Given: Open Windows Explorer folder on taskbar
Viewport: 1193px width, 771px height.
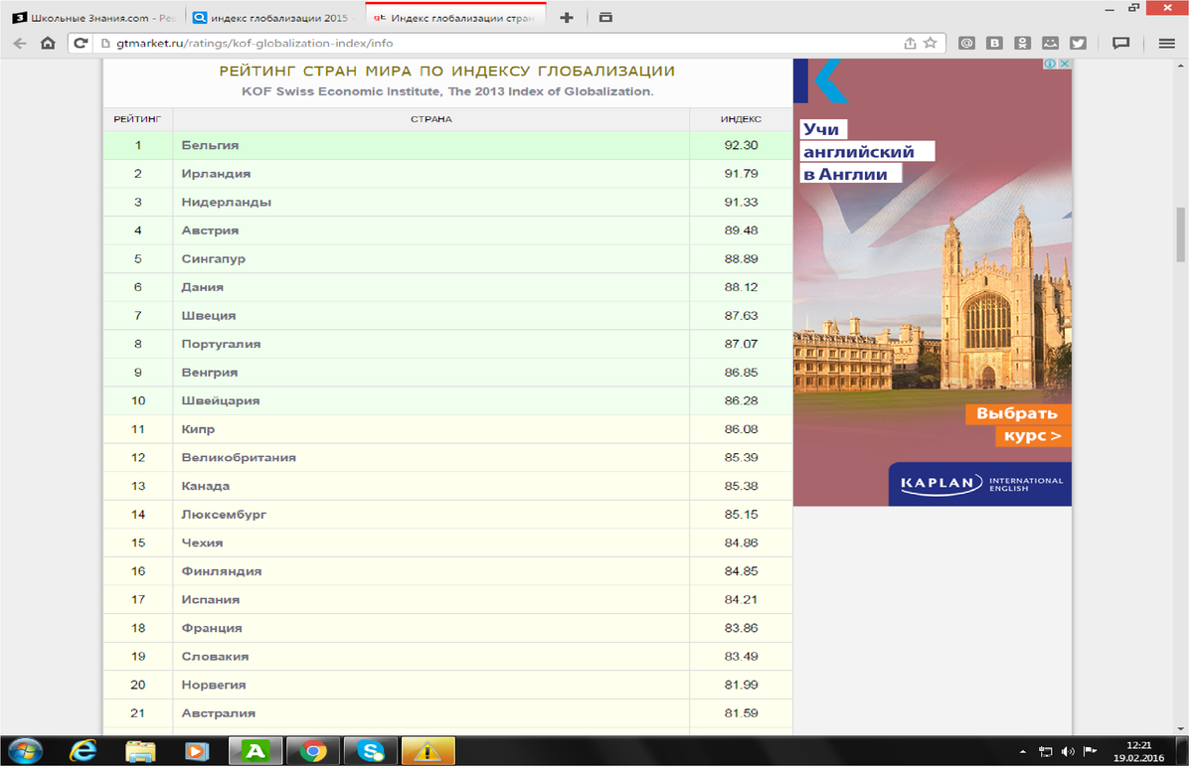Looking at the screenshot, I should point(140,751).
